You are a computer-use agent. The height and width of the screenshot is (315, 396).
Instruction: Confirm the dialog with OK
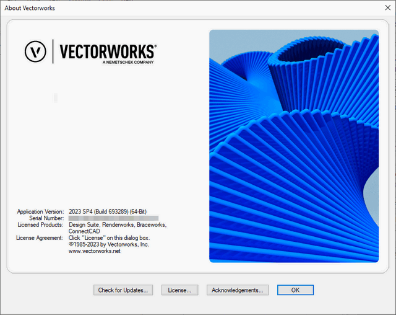(295, 290)
